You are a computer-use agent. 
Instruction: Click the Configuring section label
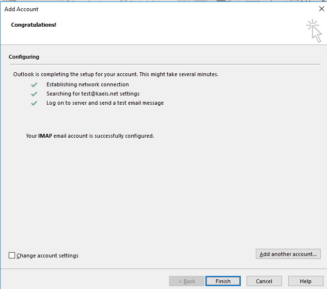coord(24,57)
